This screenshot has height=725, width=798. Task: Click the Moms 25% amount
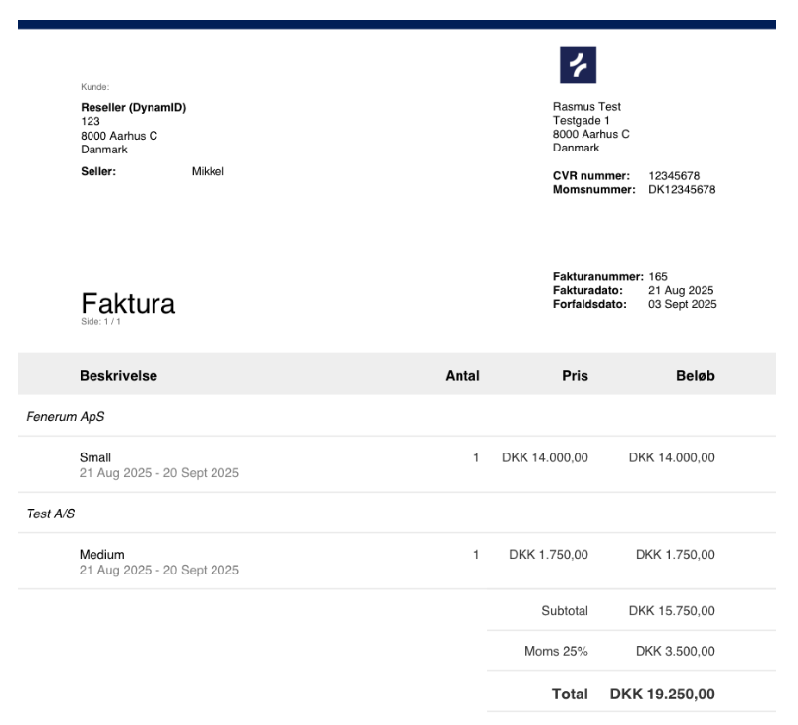pyautogui.click(x=675, y=651)
